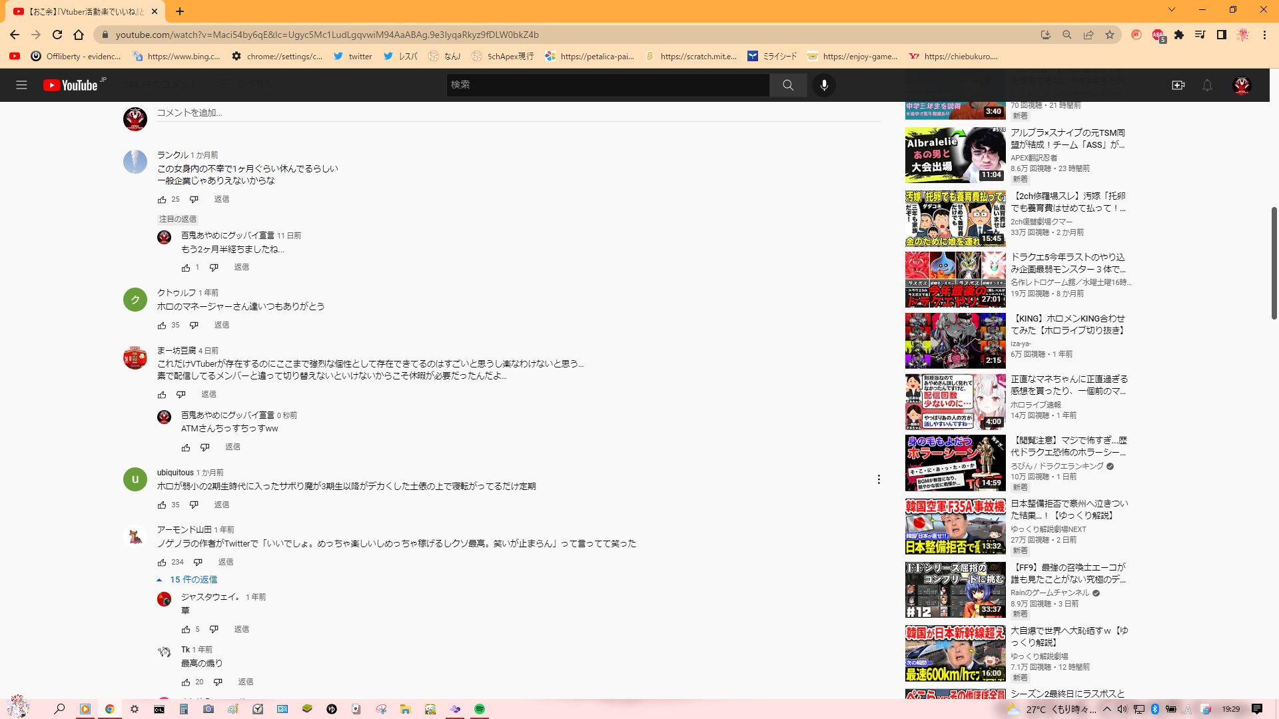Click the search magnifier button
The height and width of the screenshot is (719, 1279).
point(788,85)
